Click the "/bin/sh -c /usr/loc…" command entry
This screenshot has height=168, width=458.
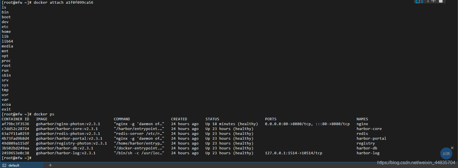[139, 153]
